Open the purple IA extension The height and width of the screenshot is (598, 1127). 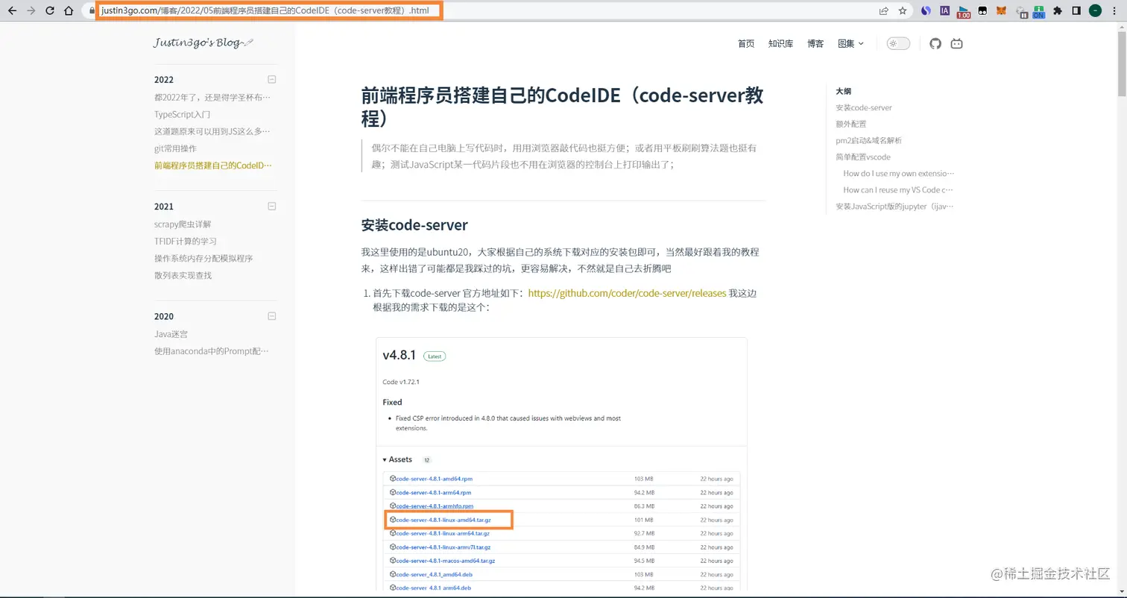(x=944, y=10)
